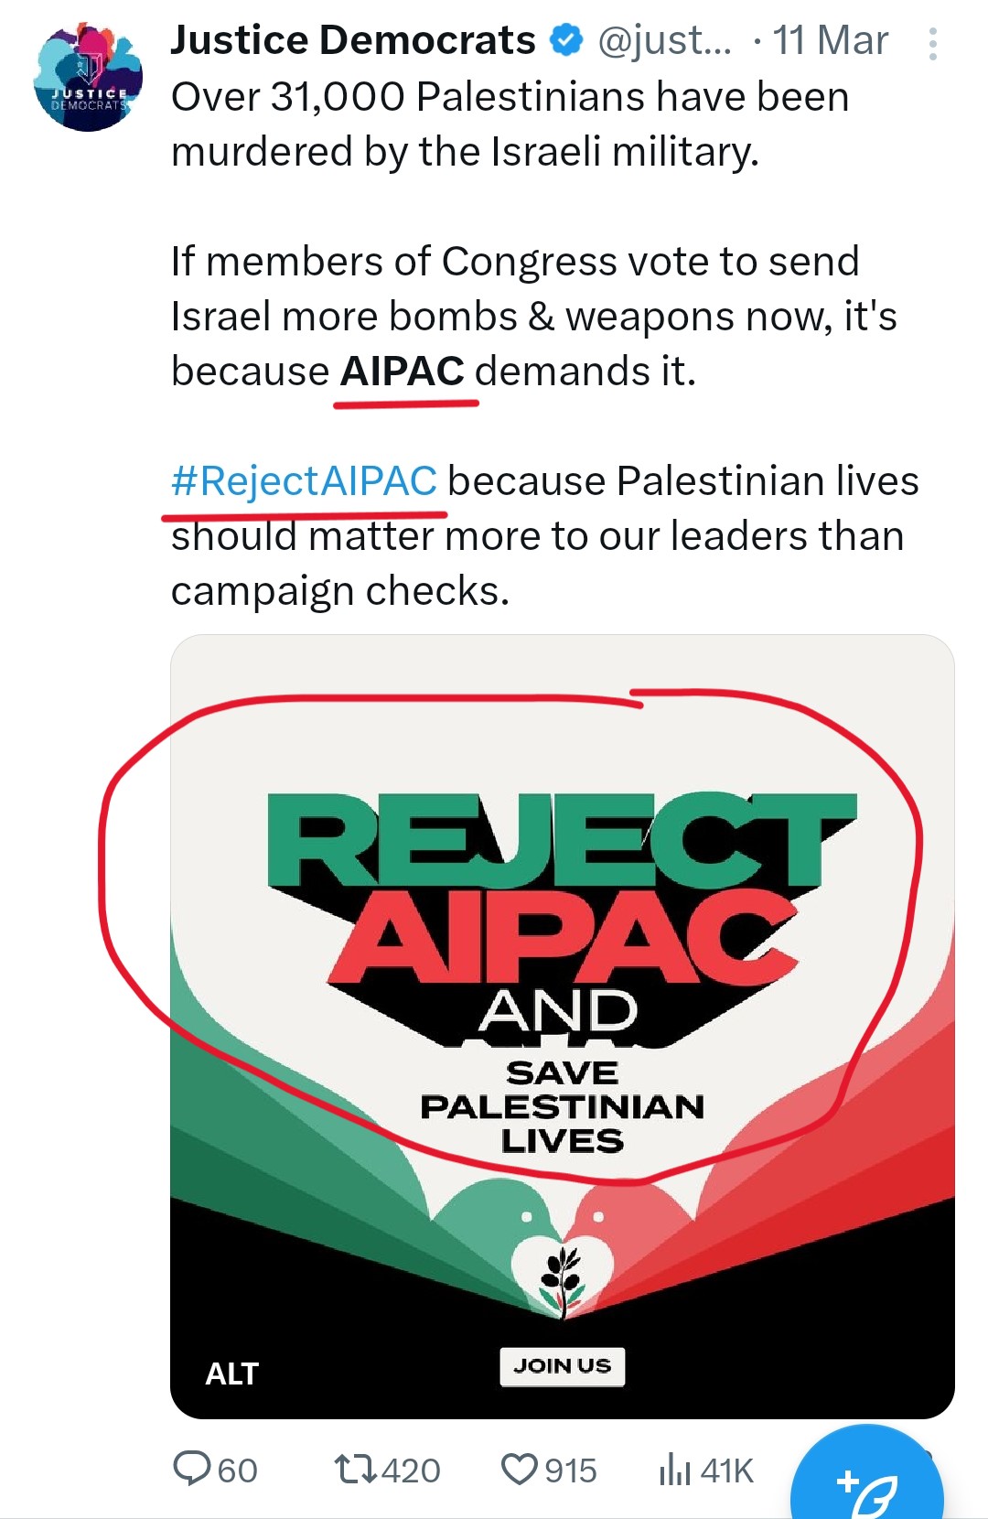The width and height of the screenshot is (988, 1519).
Task: Open the 11 Mar timestamp link
Action: click(x=830, y=40)
